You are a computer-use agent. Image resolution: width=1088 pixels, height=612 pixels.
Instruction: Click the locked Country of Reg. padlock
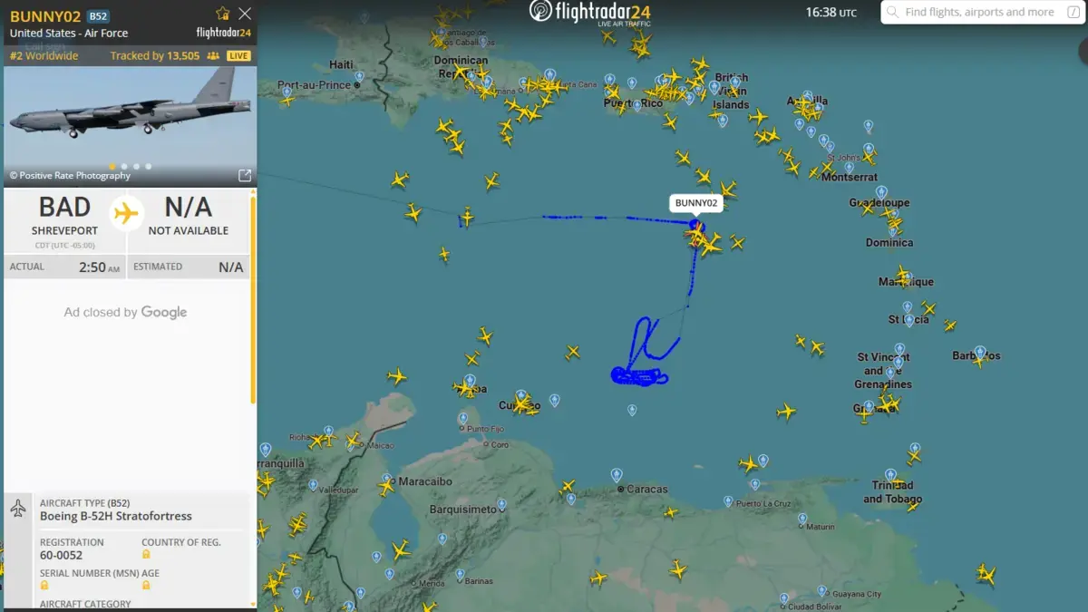(x=146, y=554)
